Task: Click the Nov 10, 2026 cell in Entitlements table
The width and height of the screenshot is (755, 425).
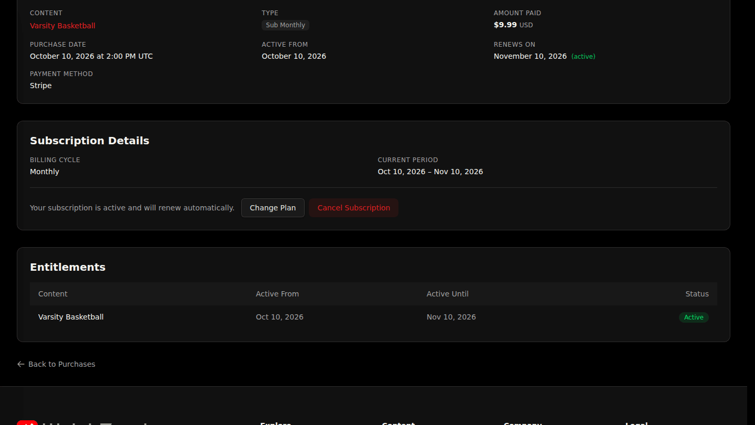Action: click(x=451, y=317)
